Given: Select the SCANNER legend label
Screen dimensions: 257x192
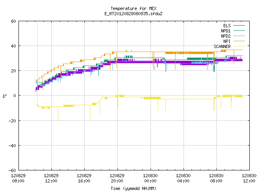Looking at the screenshot, I should pos(222,46).
